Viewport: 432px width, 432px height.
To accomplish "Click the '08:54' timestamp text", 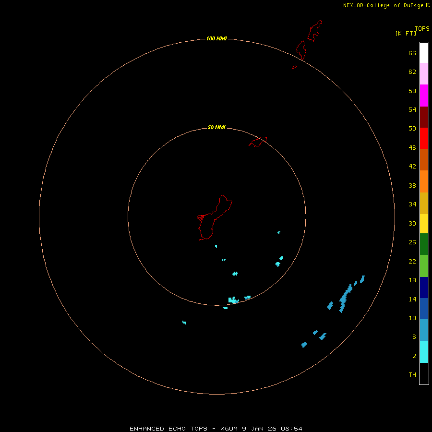I will pyautogui.click(x=291, y=429).
